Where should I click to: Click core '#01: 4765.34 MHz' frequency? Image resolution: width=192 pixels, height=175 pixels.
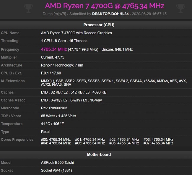[x=90, y=140]
